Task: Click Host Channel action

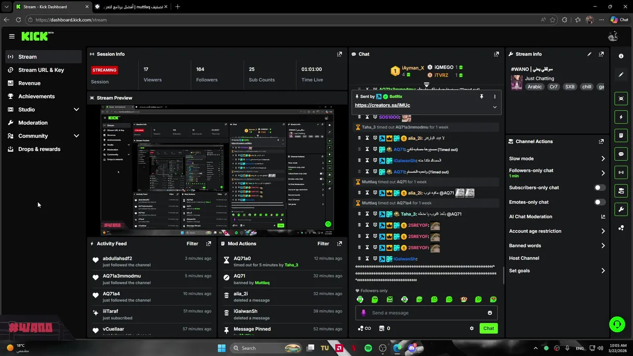Action: click(524, 258)
